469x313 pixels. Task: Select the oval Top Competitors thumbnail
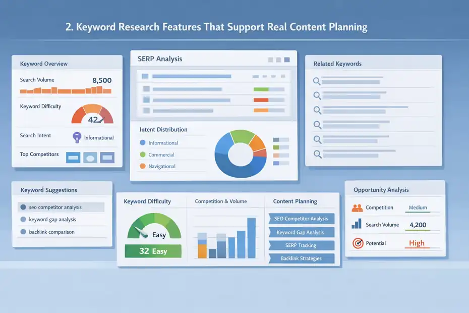click(x=90, y=158)
